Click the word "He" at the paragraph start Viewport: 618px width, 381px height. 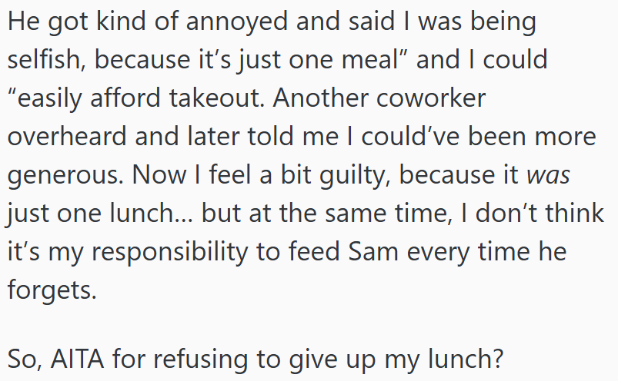(24, 22)
